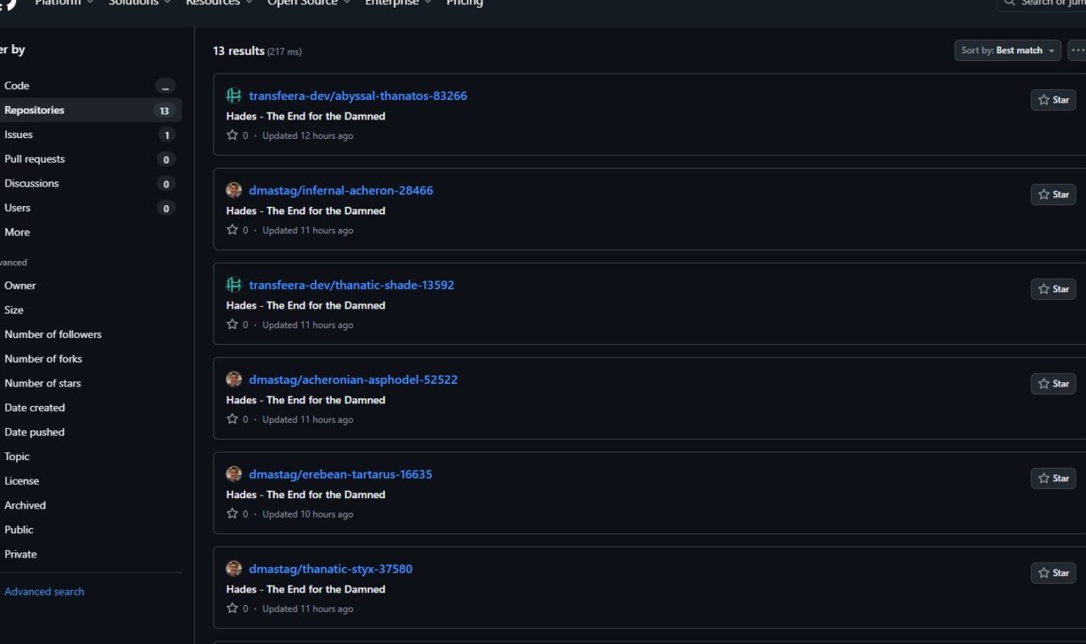The height and width of the screenshot is (644, 1086).
Task: Open the dmastag/infernal-acheron-28466 repository link
Action: (341, 191)
